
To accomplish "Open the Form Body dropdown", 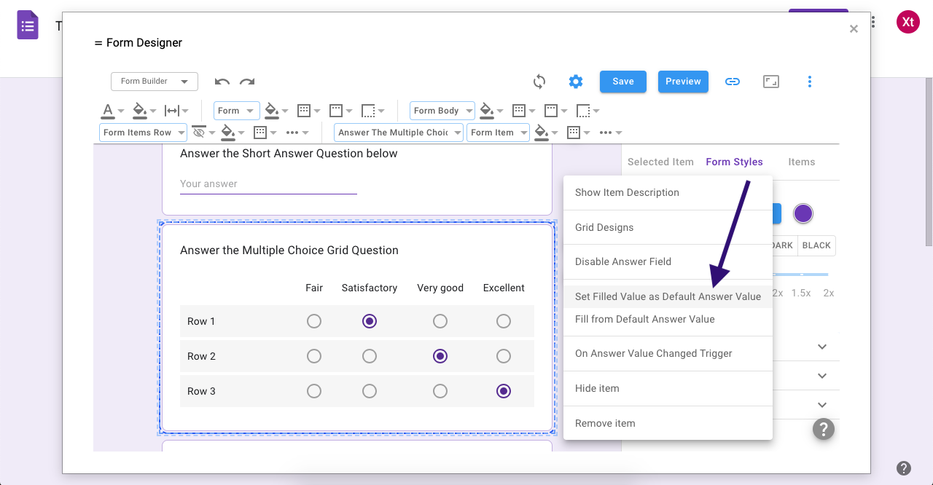I will click(442, 111).
